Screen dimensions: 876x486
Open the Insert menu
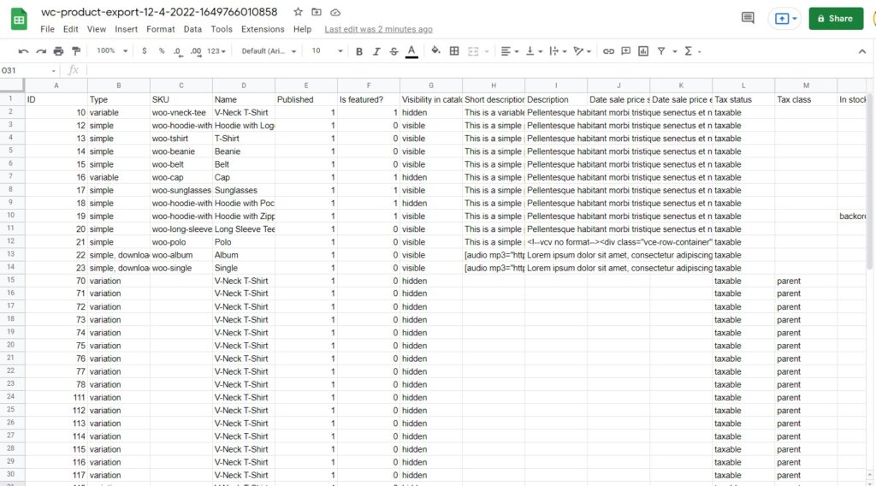127,29
